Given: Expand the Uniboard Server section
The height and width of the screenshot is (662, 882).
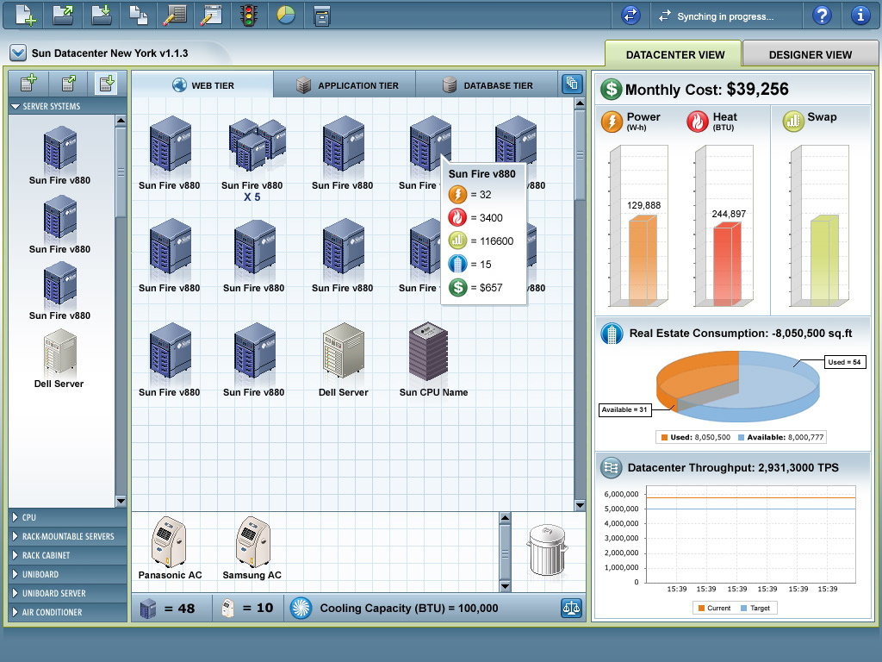Looking at the screenshot, I should pos(67,593).
